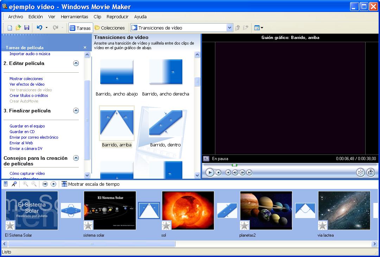Click the Importar audio o música link
Screen dimensions: 380x257
[30, 54]
